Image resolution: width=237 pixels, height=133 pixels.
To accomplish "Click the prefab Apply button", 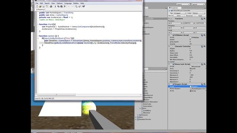I will click(200, 16).
